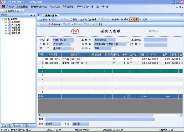This screenshot has width=184, height=132.
Task: Open the 日常业务(R) menu
Action: [x=68, y=7]
